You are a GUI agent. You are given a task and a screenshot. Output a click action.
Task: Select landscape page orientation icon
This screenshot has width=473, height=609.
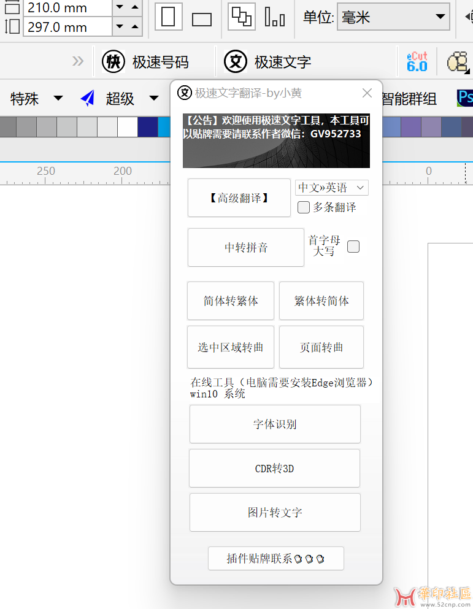pos(202,19)
